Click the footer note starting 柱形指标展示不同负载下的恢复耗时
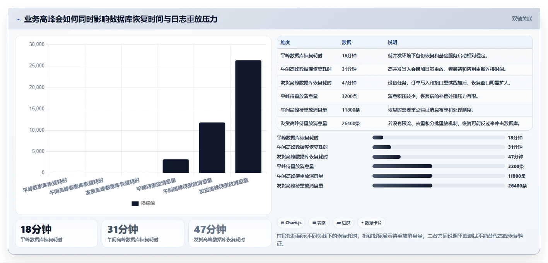Screen dimensions: 548x263 [x=400, y=240]
